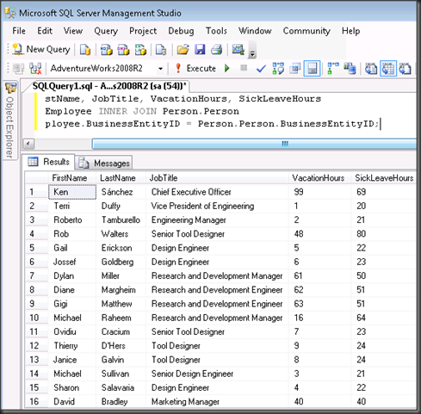Click the SickLeaveHours column header
The image size is (421, 414).
[384, 178]
